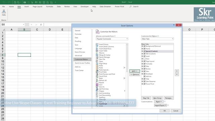The image size is (215, 121).
Task: Select column D header
Action: point(50,30)
